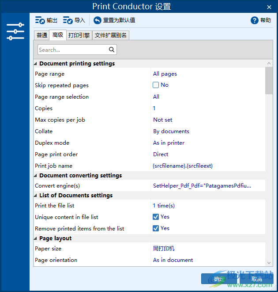Open Page range selection value All
This screenshot has height=292, width=278.
click(156, 97)
